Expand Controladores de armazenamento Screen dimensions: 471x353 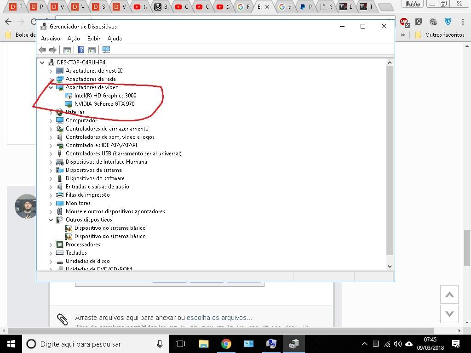pyautogui.click(x=51, y=129)
